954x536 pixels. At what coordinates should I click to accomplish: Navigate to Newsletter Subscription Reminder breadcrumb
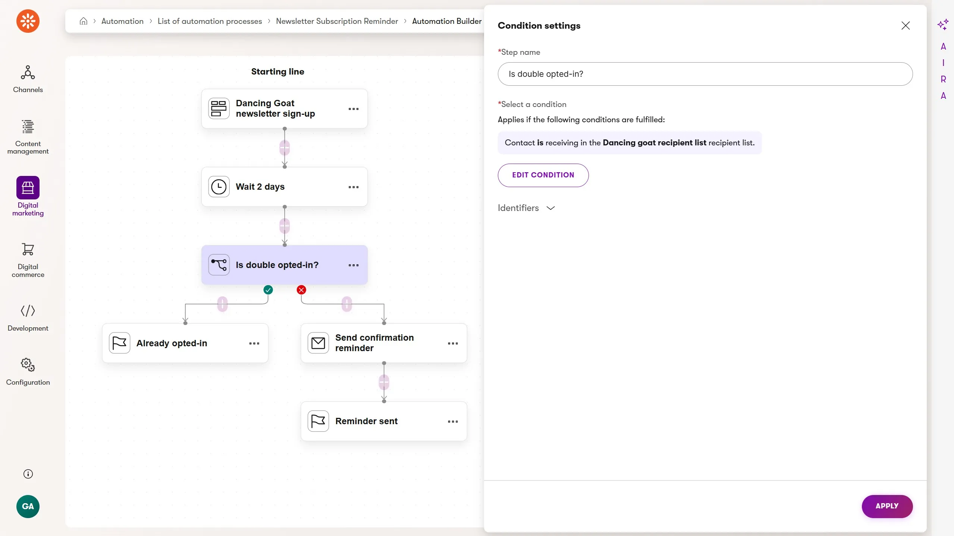pyautogui.click(x=337, y=21)
